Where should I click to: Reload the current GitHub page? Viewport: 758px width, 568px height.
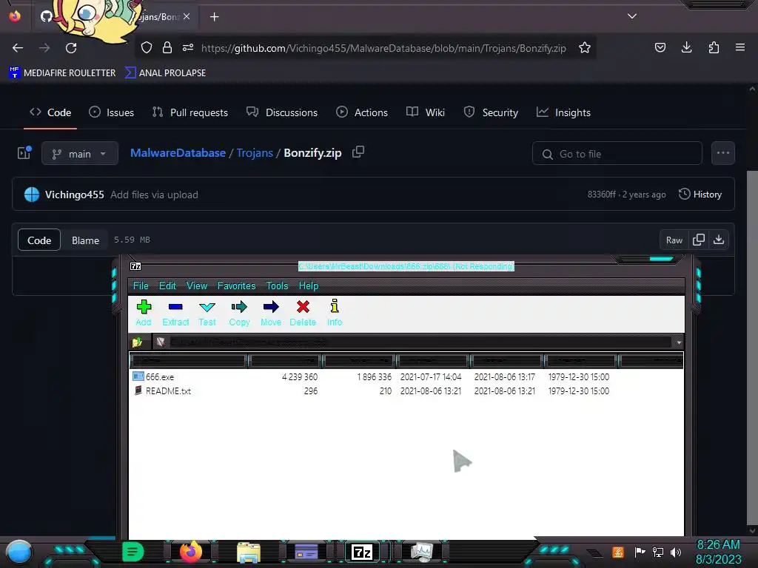point(71,48)
